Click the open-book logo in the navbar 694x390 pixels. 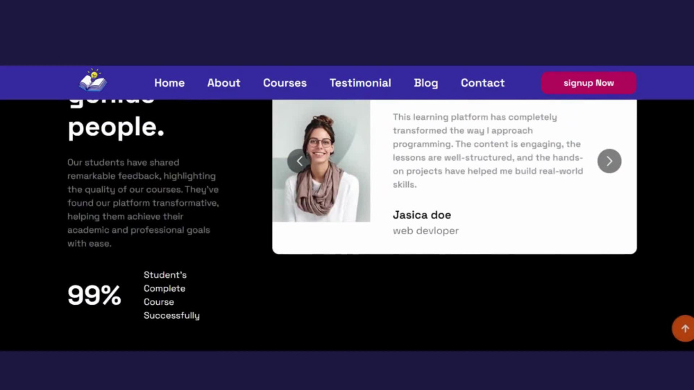point(93,80)
